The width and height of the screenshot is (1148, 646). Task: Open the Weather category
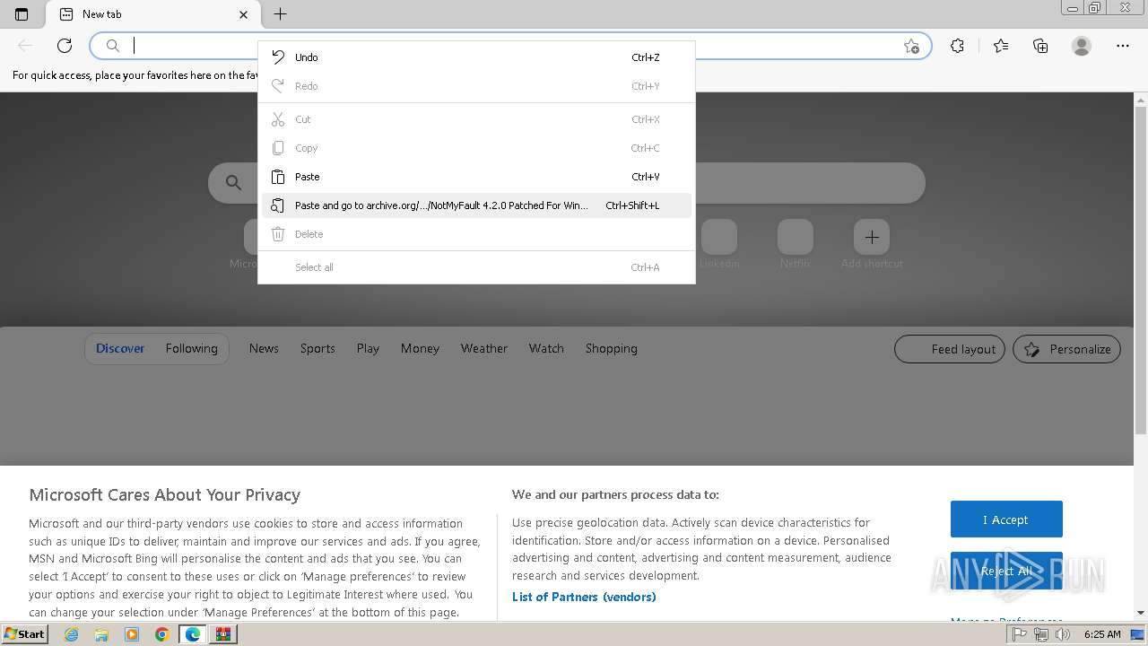click(484, 348)
